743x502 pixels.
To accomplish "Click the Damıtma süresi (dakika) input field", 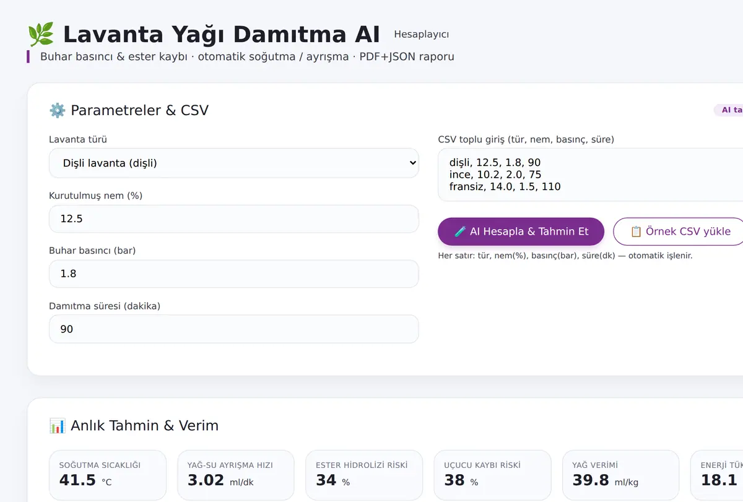I will [234, 329].
